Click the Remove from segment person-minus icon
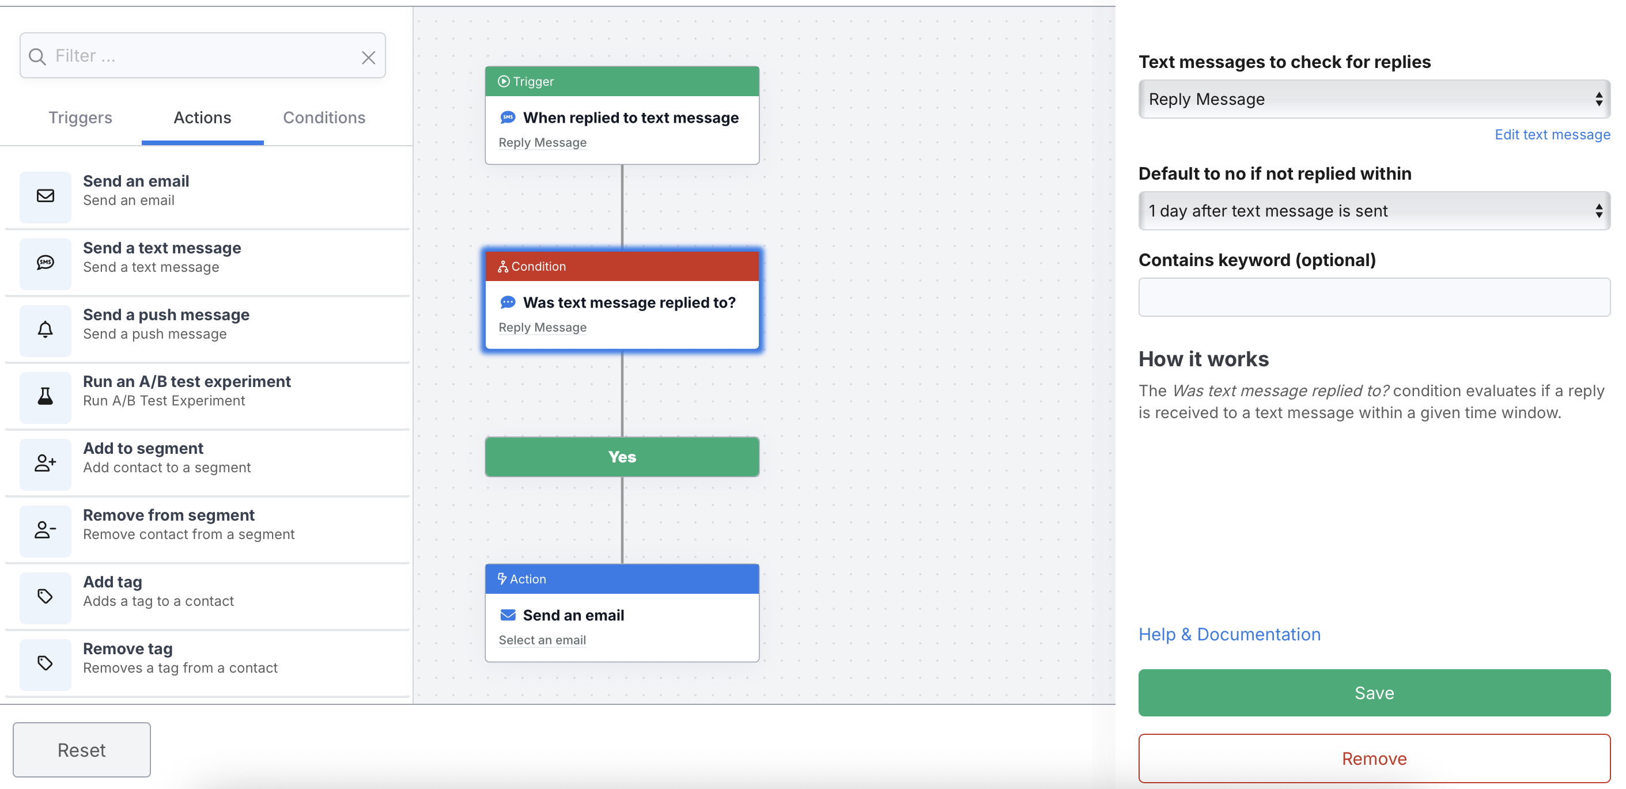Image resolution: width=1626 pixels, height=789 pixels. (46, 530)
